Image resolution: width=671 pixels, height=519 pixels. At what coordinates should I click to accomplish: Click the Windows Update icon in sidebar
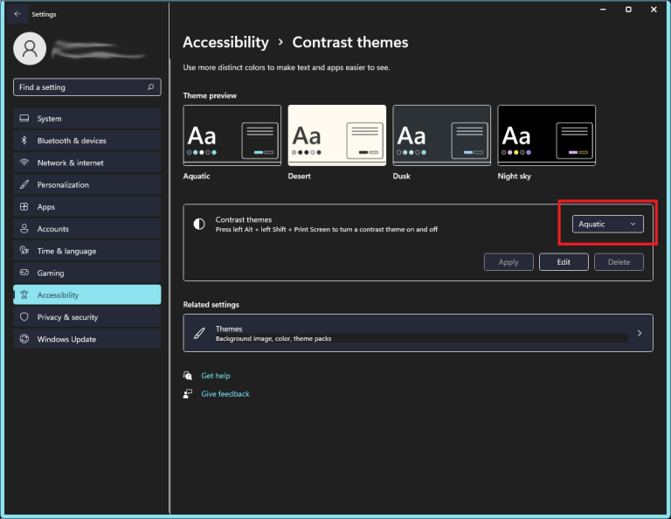24,339
